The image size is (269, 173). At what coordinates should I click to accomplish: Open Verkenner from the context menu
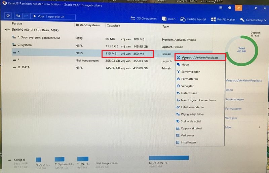[x=200, y=135]
